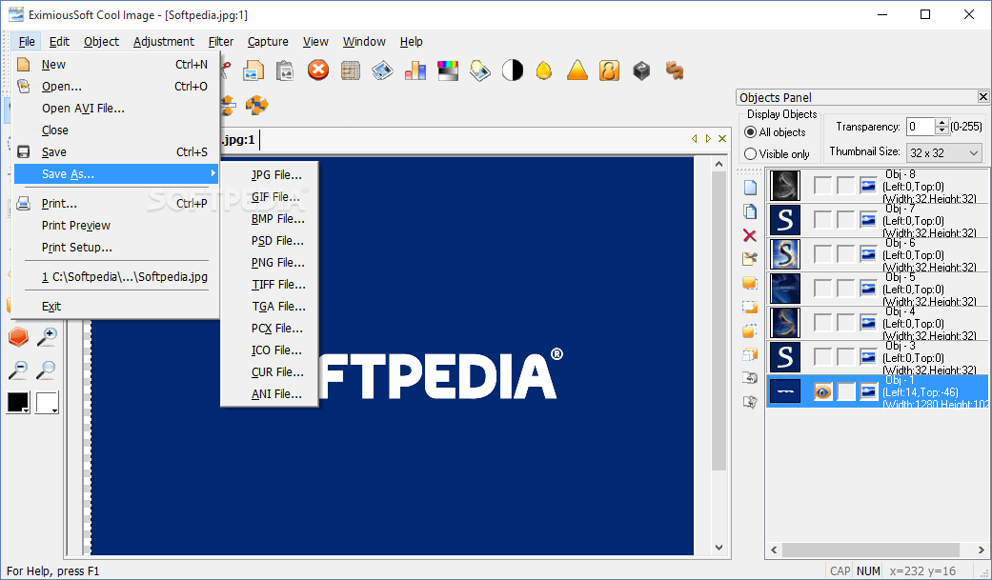Expand the Save As... submenu entry
This screenshot has height=580, width=992.
click(115, 174)
